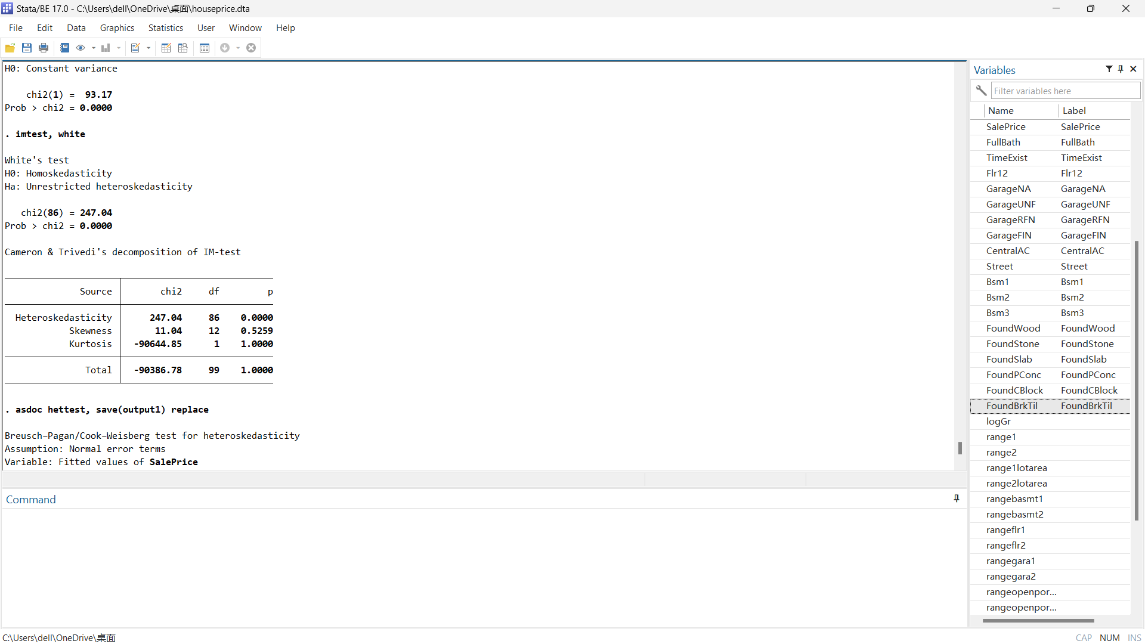Screen dimensions: 1145x644
Task: Open the Data Editor (Edit) icon
Action: (x=166, y=48)
